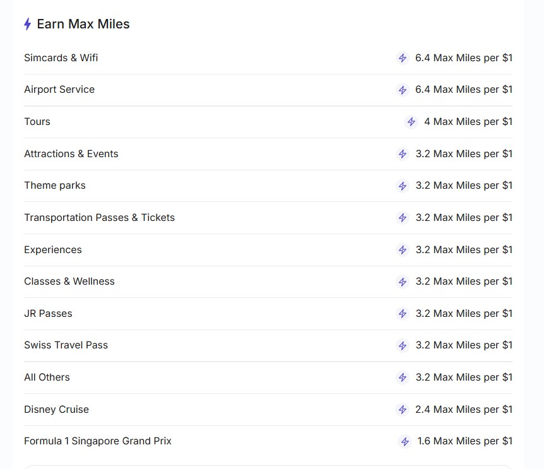Click 4 Max Miles per $1 rate for Tours
544x469 pixels.
pos(468,122)
